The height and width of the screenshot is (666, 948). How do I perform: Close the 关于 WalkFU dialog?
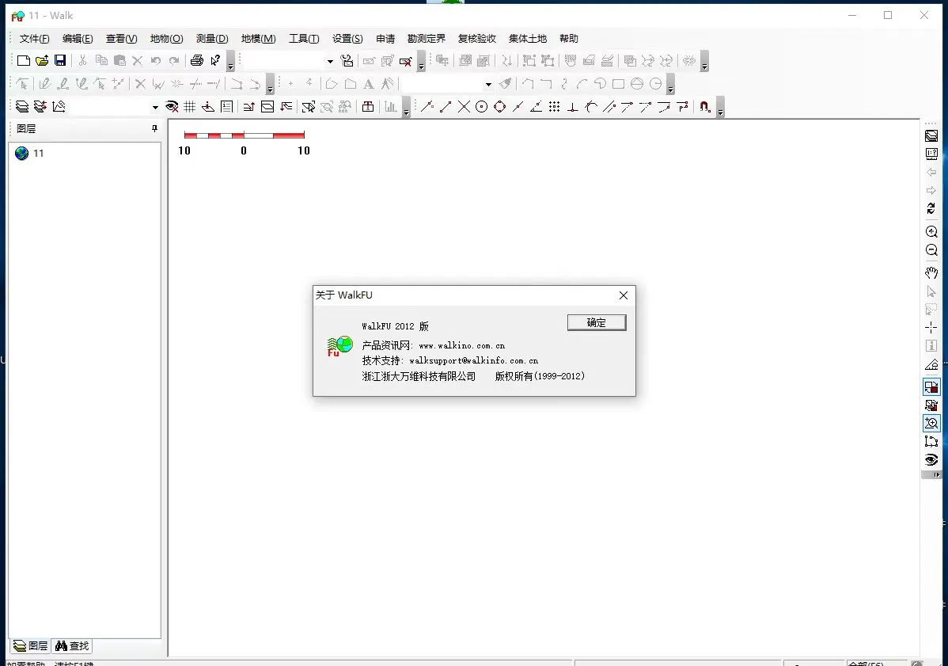[624, 295]
